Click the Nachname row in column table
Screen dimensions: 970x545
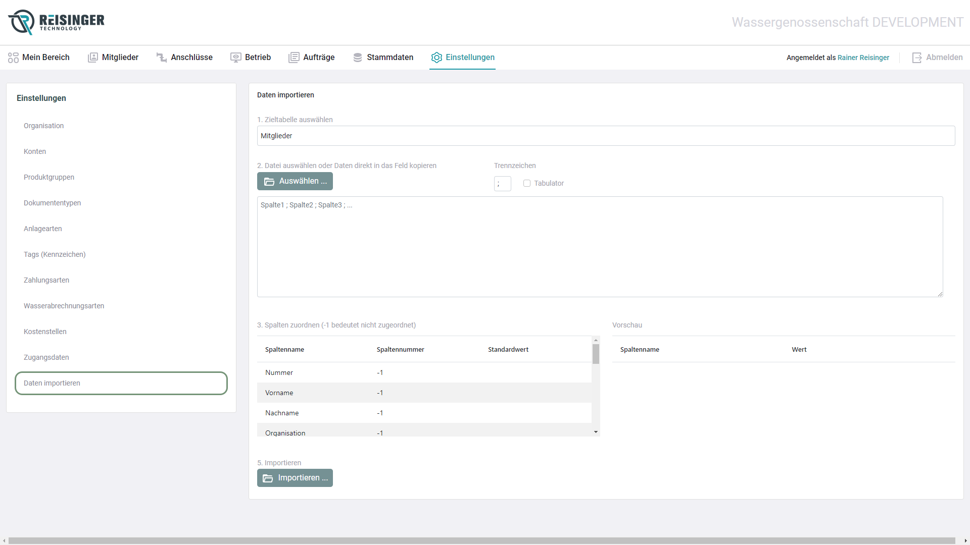pyautogui.click(x=424, y=413)
